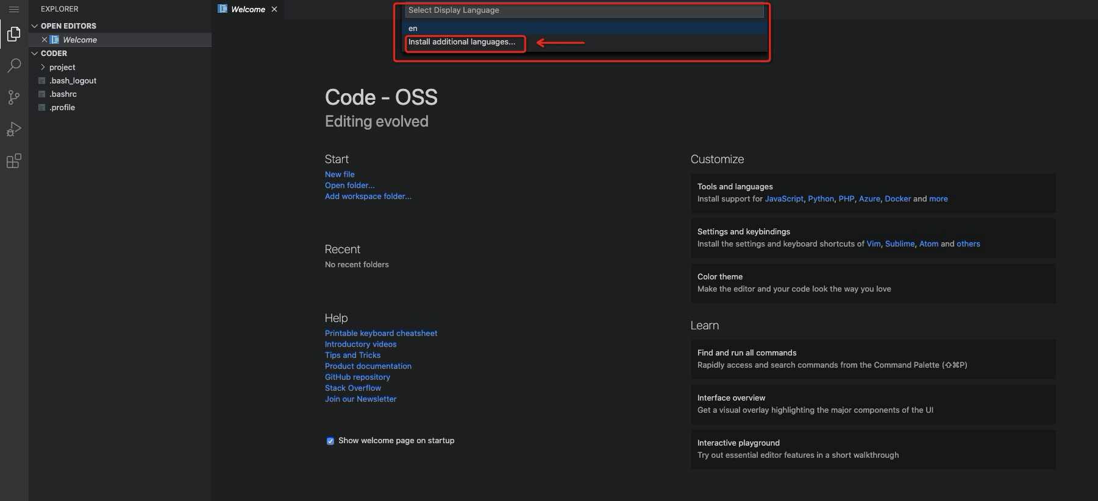Click the Welcome tab file icon

click(223, 9)
